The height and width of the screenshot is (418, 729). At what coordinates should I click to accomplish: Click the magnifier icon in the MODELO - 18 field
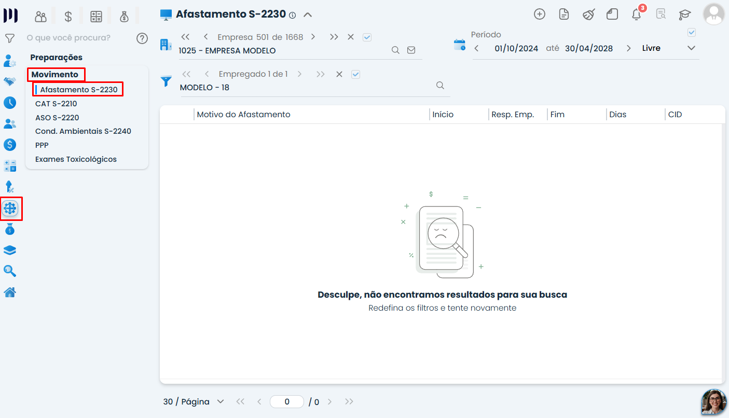coord(440,86)
